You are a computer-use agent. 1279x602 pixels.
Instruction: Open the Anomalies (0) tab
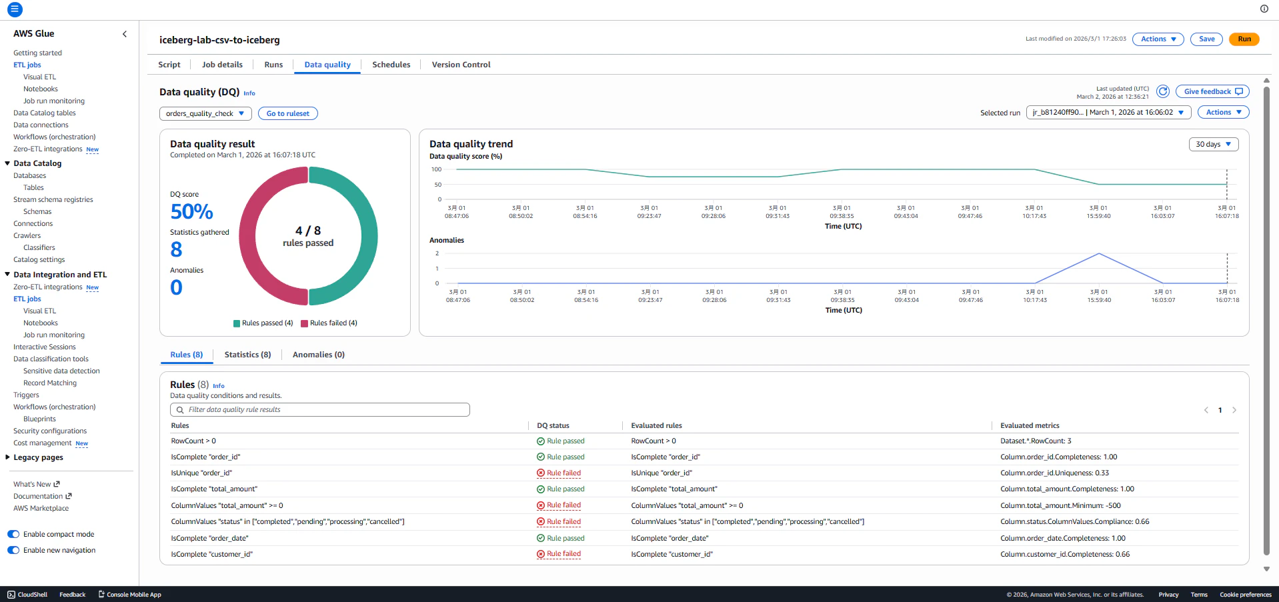[x=319, y=355]
